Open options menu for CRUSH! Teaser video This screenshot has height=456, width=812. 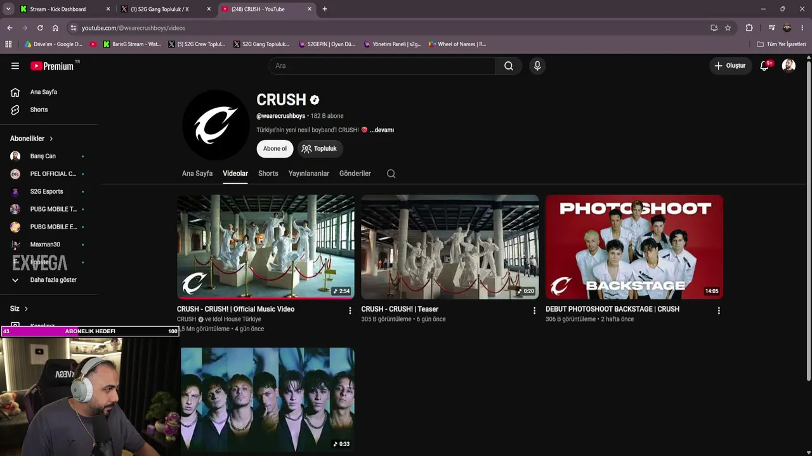(534, 310)
